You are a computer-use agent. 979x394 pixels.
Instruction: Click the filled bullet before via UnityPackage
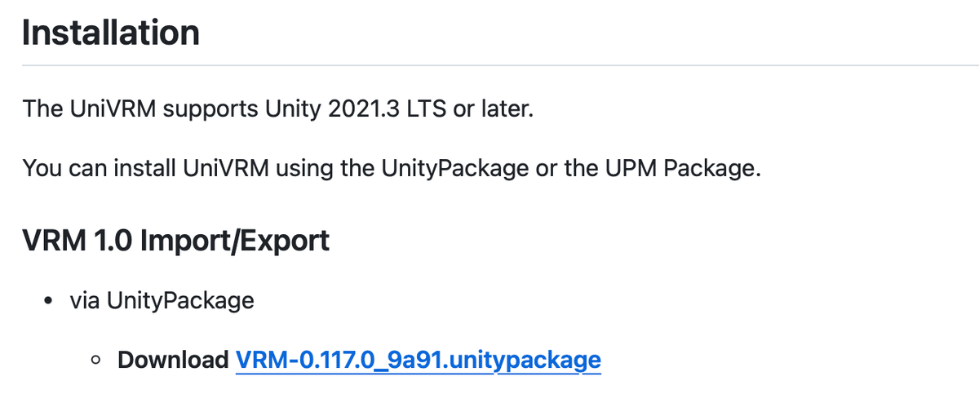point(51,302)
